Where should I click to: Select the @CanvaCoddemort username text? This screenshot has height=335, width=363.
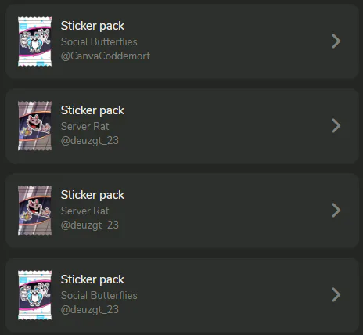106,56
